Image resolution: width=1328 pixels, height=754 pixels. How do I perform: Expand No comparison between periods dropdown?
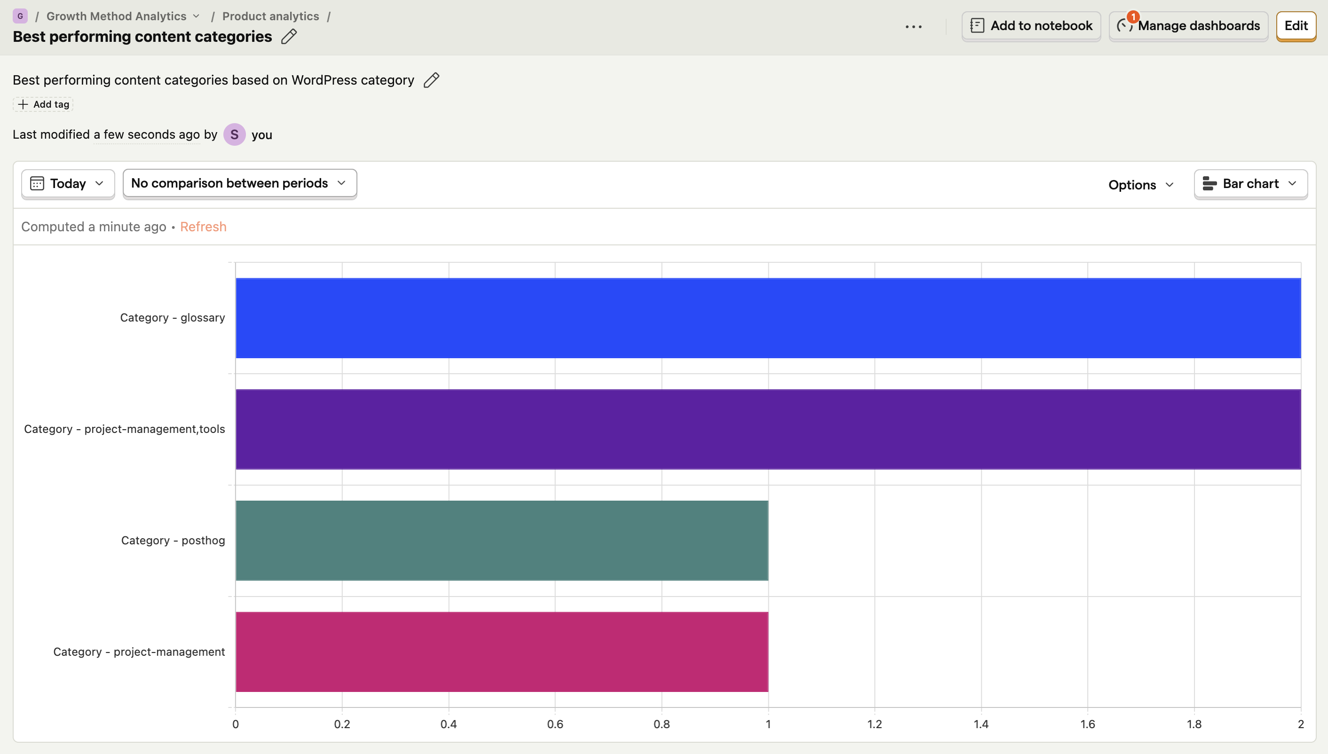[240, 183]
